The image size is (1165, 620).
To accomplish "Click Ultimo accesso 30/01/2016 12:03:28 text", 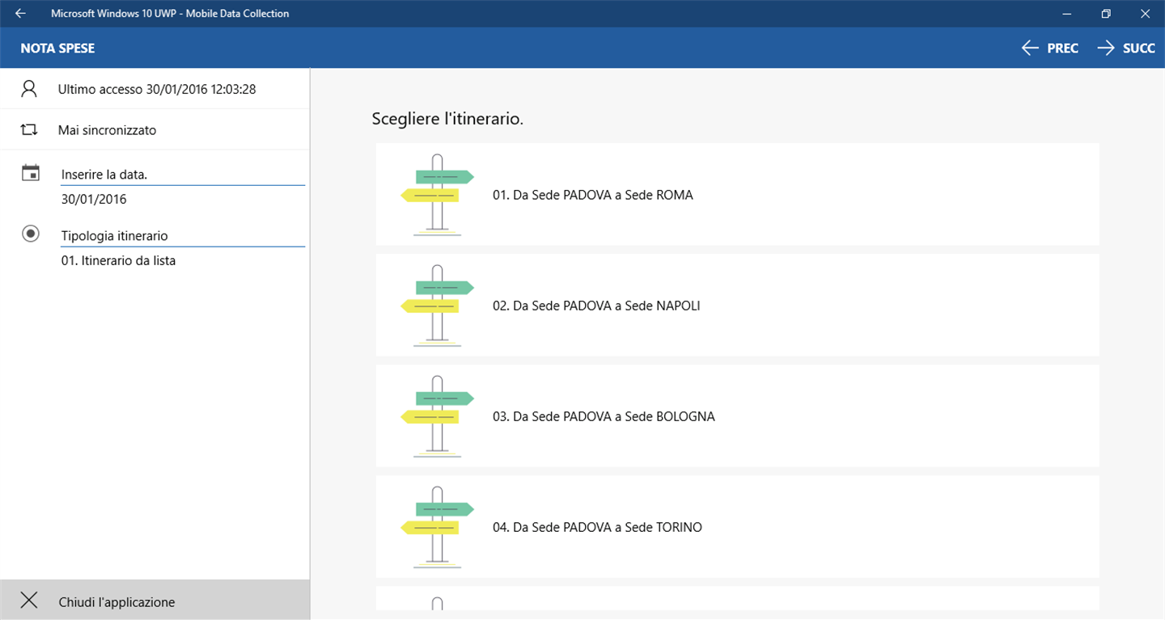I will [x=157, y=90].
